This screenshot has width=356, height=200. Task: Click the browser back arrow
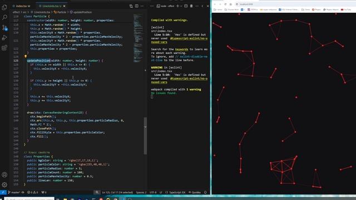tap(215, 4)
